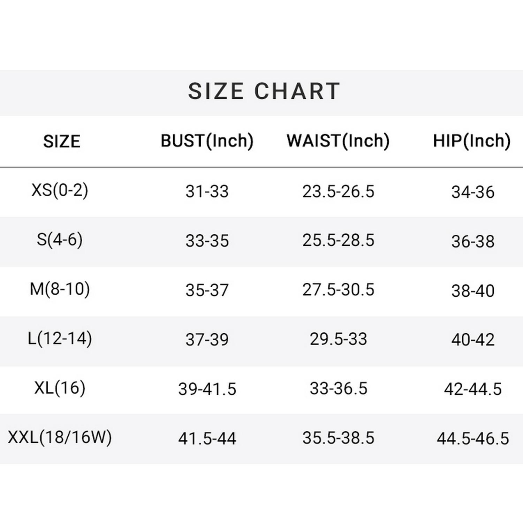Screen dimensions: 523x523
Task: Click the HIP(Inch) column header
Action: [x=472, y=141]
